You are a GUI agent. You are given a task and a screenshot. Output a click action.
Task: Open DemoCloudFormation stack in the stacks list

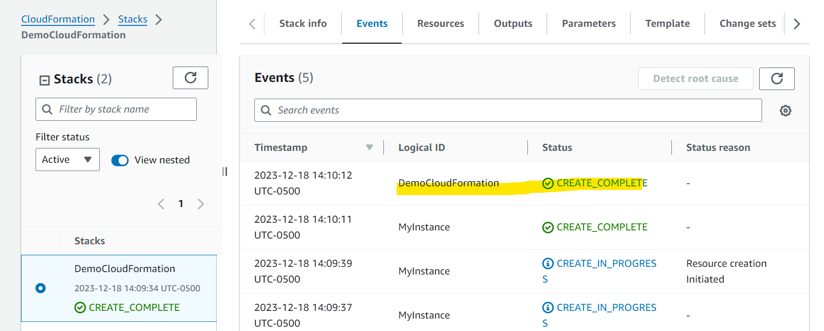(x=125, y=269)
